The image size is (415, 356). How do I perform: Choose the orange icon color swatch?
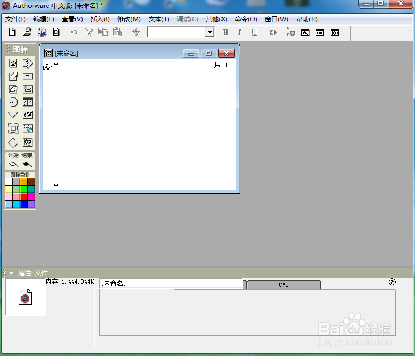pyautogui.click(x=24, y=181)
